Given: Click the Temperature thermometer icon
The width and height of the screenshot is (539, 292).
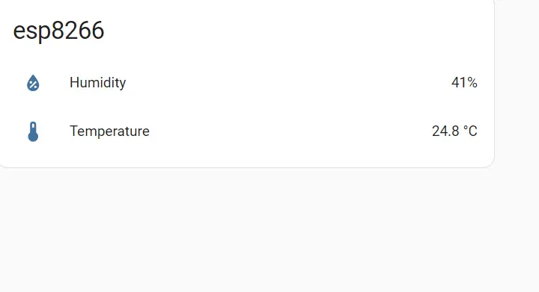Looking at the screenshot, I should tap(33, 131).
